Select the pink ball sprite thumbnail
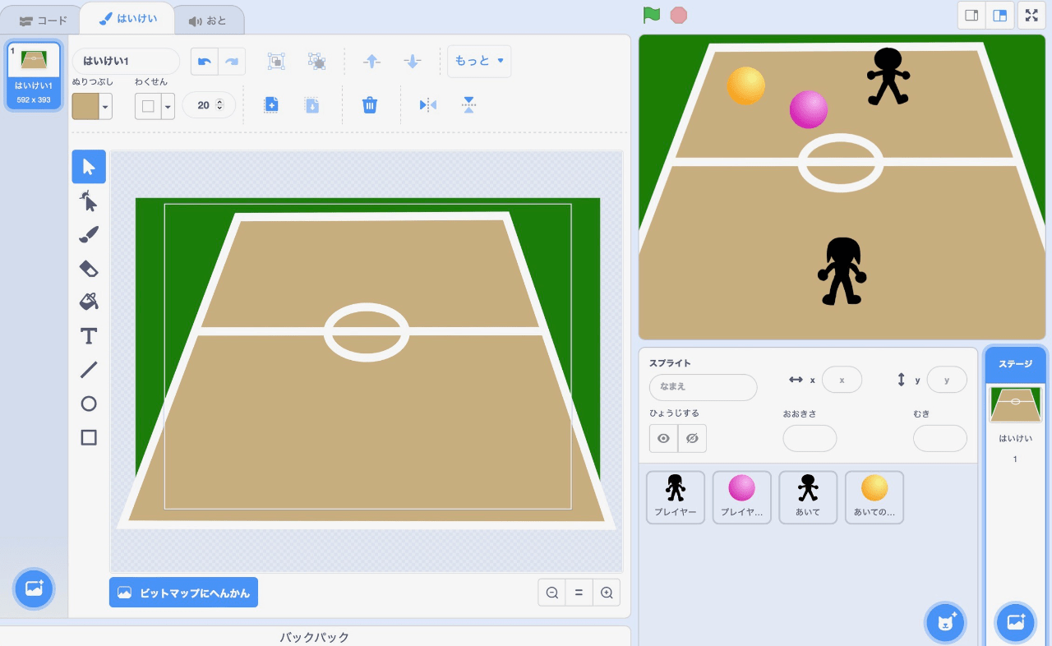Viewport: 1052px width, 646px height. click(741, 497)
